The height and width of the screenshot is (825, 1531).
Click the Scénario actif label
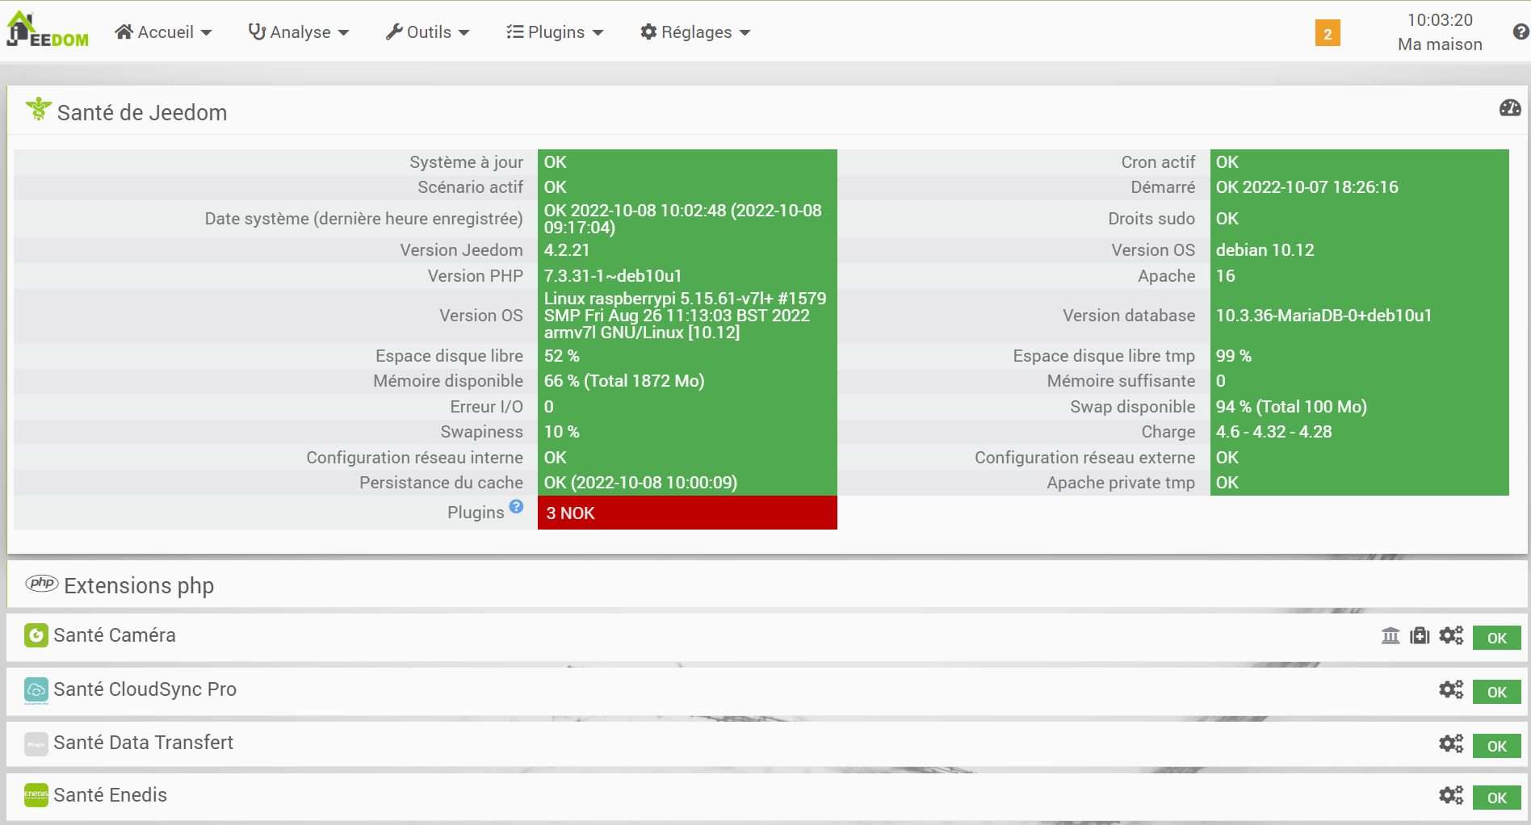[470, 187]
